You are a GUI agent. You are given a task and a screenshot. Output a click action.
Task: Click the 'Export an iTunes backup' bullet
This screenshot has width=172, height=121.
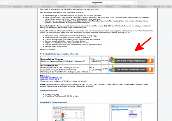tap(67, 43)
